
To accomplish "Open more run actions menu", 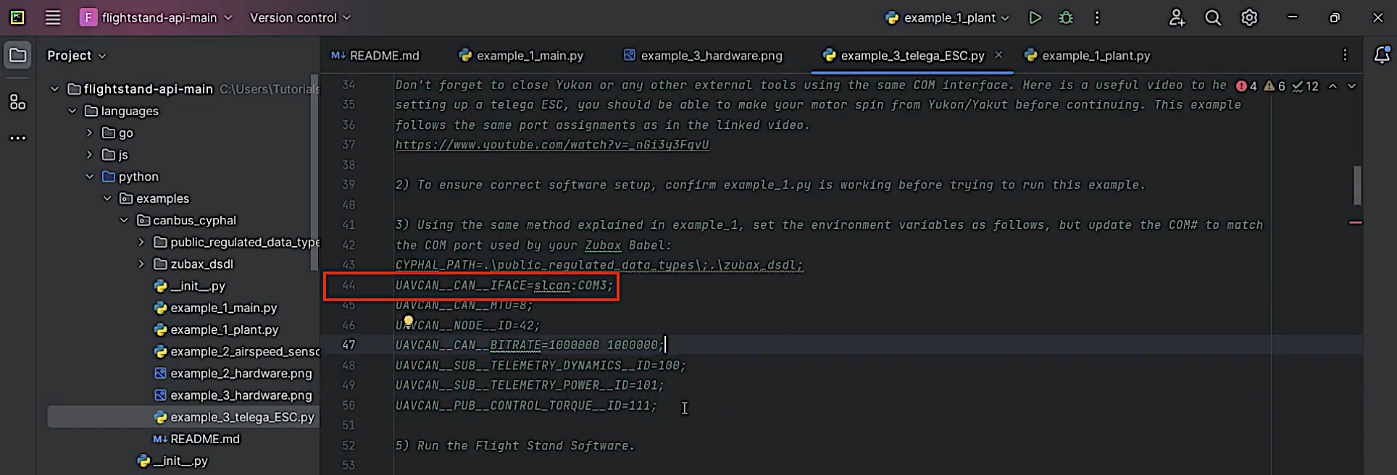I will click(x=1097, y=17).
